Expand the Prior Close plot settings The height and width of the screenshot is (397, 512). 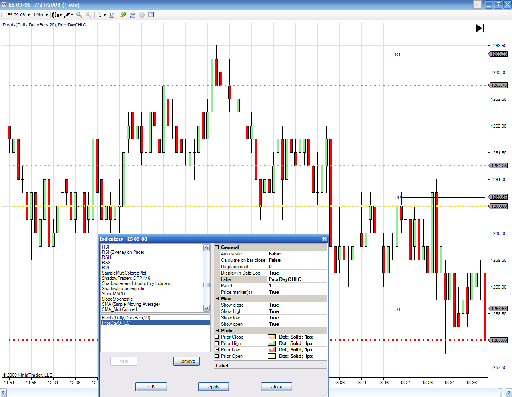tap(217, 337)
